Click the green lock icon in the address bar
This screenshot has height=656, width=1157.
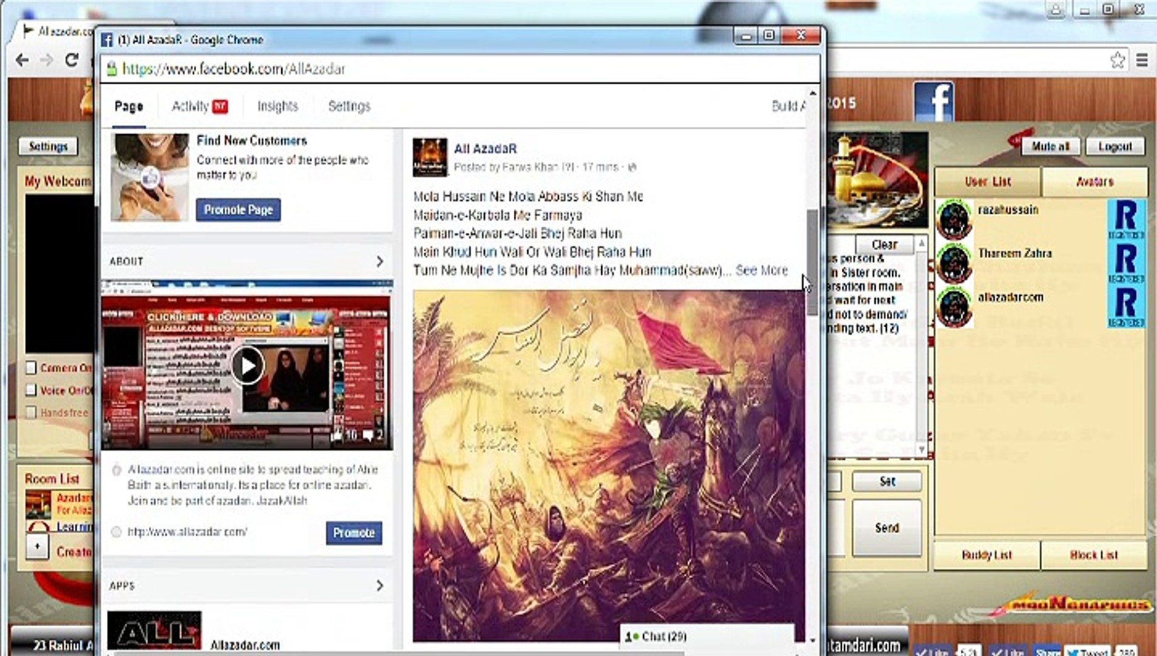click(x=112, y=69)
